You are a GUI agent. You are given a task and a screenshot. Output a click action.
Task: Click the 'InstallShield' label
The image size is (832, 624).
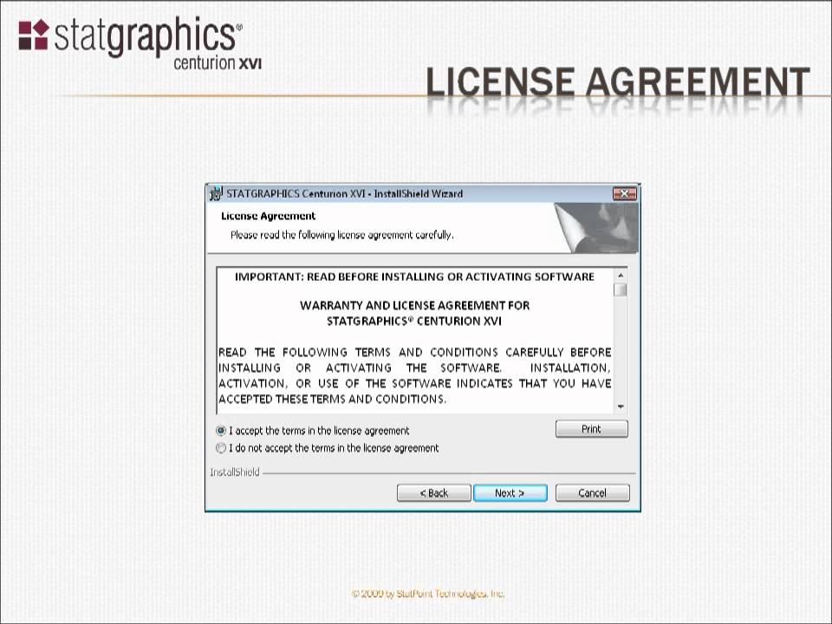235,472
